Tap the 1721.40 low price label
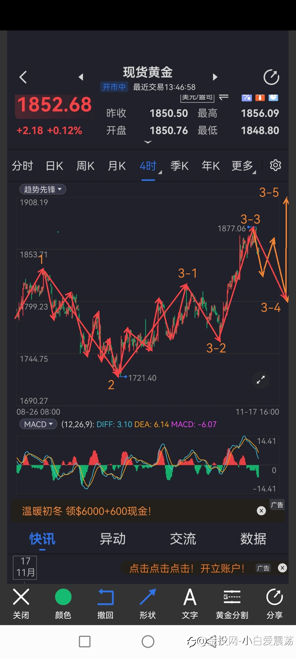Screen dimensions: 296x658 [x=142, y=378]
